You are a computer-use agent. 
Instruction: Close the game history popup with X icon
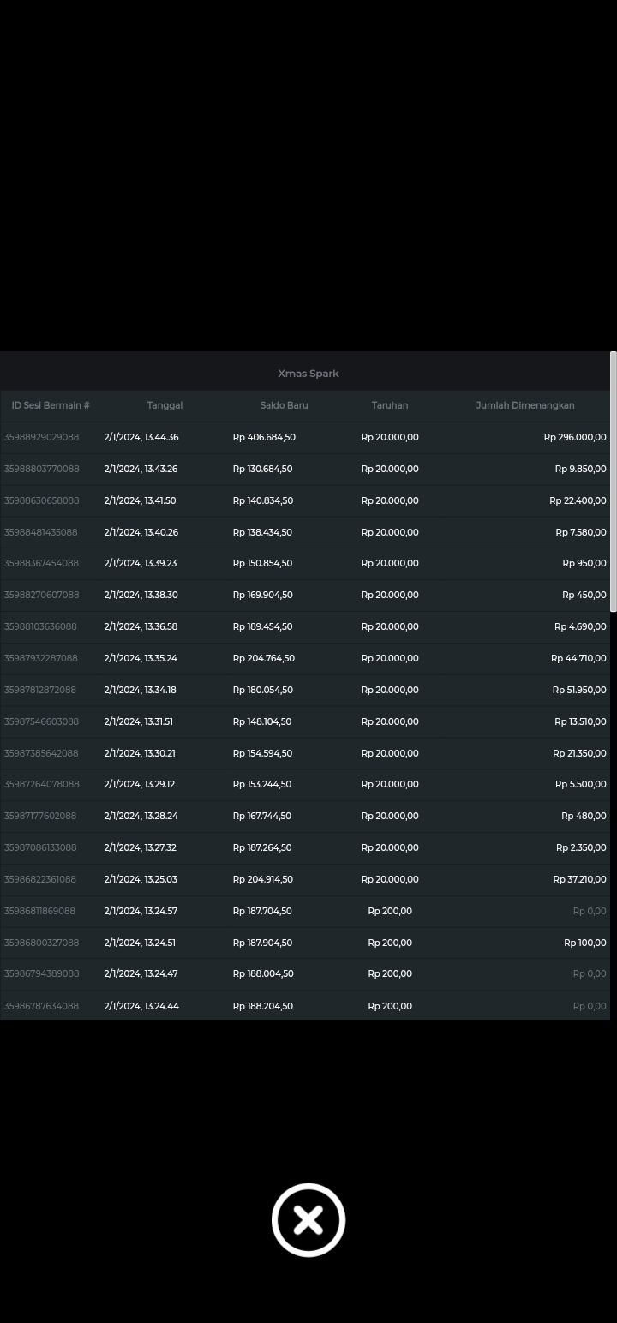click(308, 1220)
